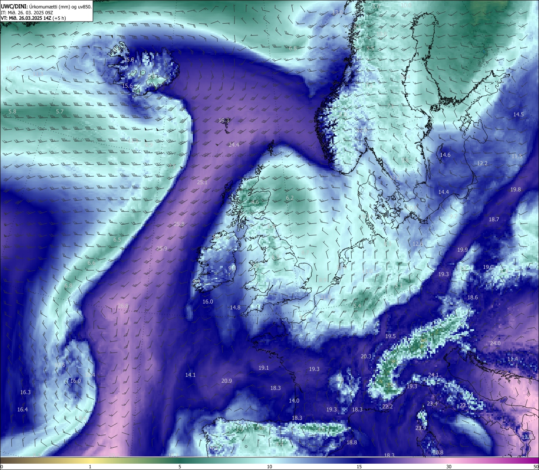Click the 19.1 value over western France
This screenshot has width=539, height=470.
264,368
